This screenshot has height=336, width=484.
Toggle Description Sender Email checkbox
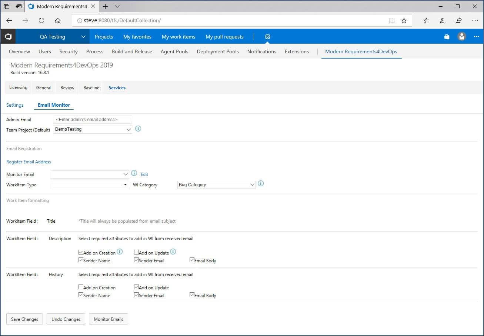(x=136, y=260)
